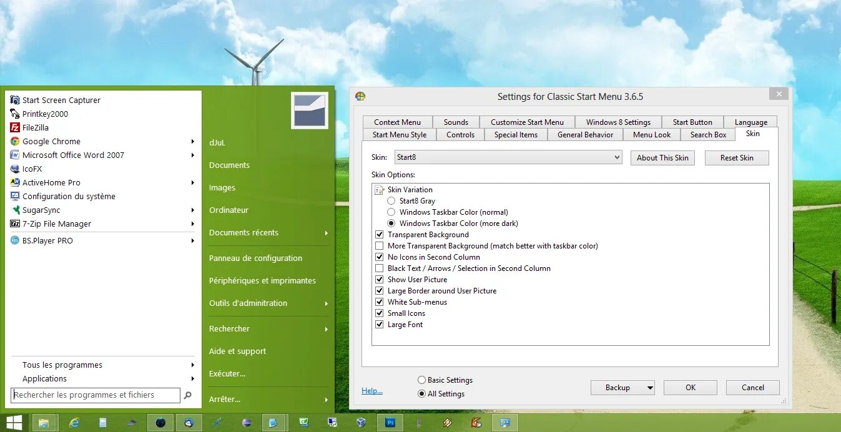Click the Rechercher les programmes search field
Screen dimensions: 841x432
(96, 395)
